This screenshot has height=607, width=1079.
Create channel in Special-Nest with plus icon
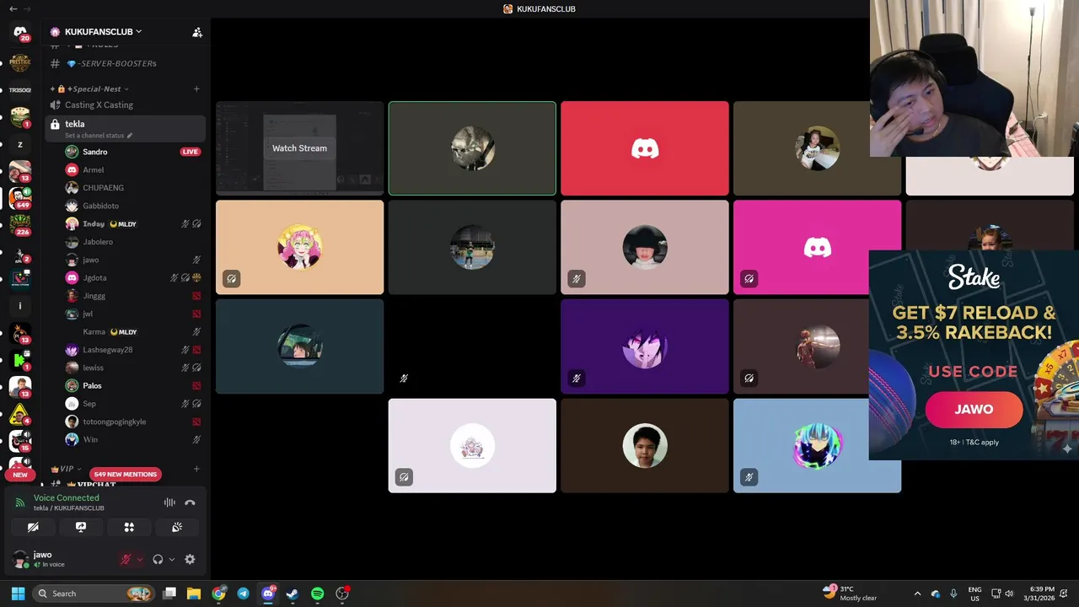tap(196, 89)
